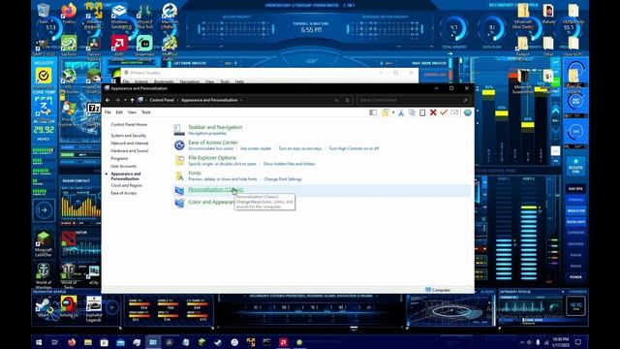Screen dimensions: 620x349
Task: Click the search magnifier icon
Action: tap(465, 100)
